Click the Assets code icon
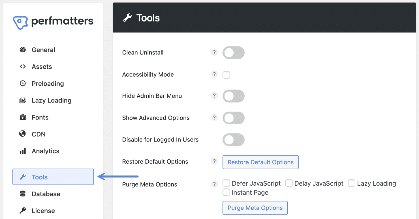Viewport: 419px width, 219px height. [x=23, y=66]
